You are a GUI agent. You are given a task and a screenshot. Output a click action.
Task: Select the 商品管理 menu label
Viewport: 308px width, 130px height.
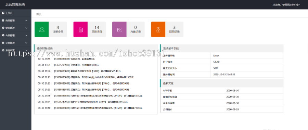pos(10,21)
